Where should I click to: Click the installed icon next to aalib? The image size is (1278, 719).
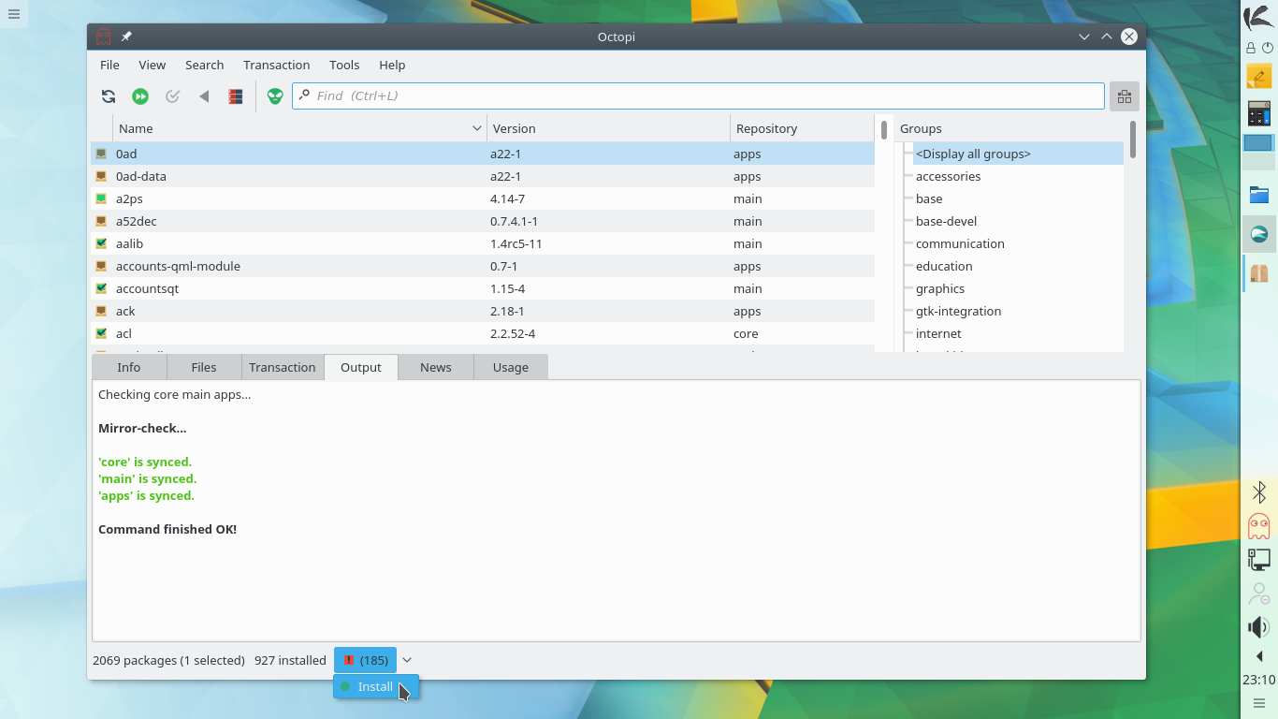coord(101,243)
